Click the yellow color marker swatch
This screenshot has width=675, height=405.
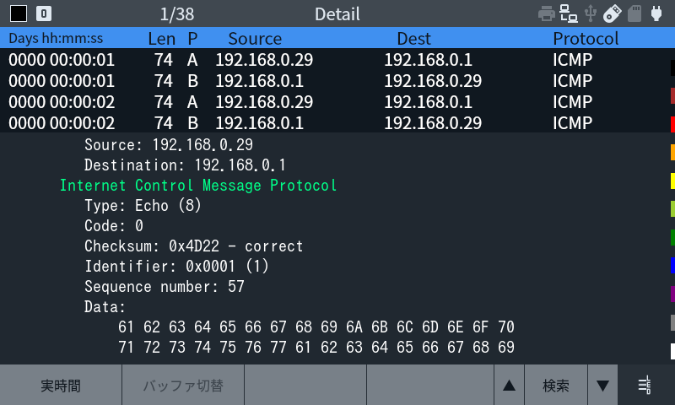672,181
